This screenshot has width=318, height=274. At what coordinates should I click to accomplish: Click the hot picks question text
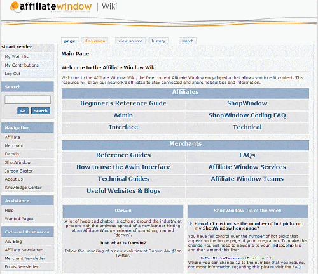tap(248, 226)
